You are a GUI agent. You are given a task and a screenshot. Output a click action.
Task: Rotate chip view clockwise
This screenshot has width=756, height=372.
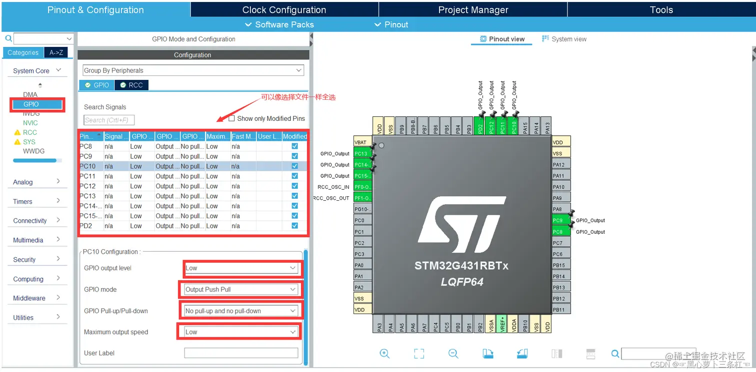click(488, 354)
